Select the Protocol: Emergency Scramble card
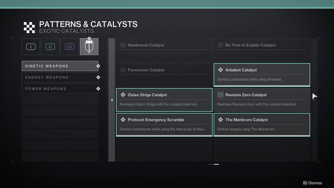Screen dimensions: 334x188 164,125
